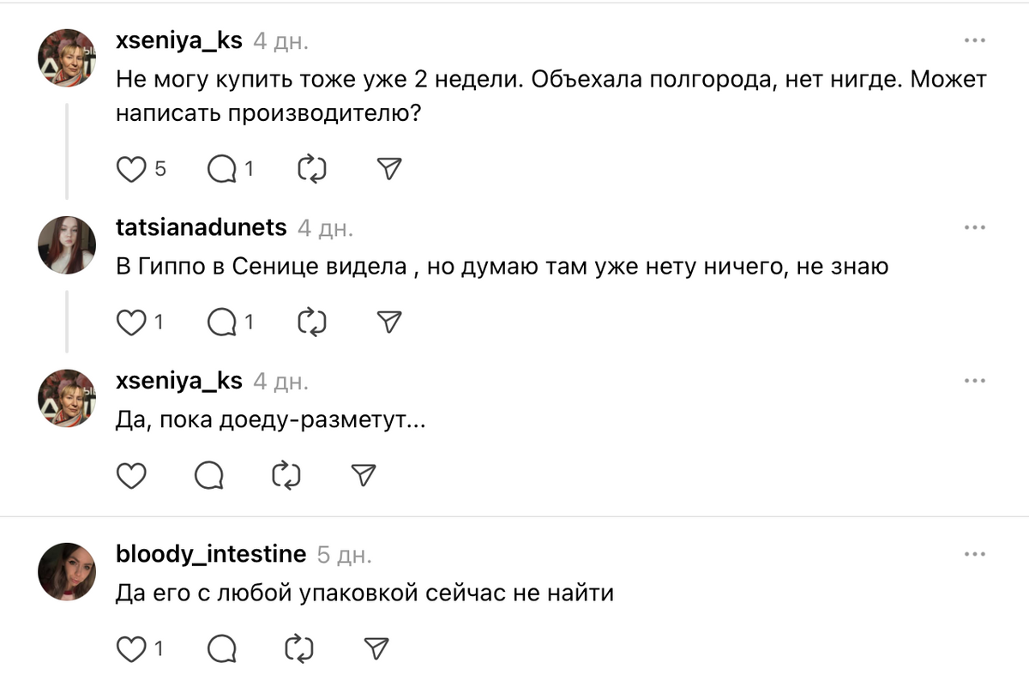Like bloody_intestine's comment

[x=131, y=648]
